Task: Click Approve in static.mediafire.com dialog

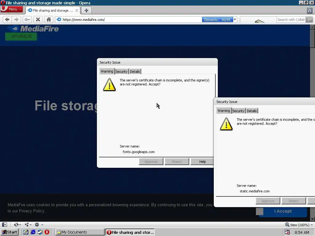Action: pos(268,201)
